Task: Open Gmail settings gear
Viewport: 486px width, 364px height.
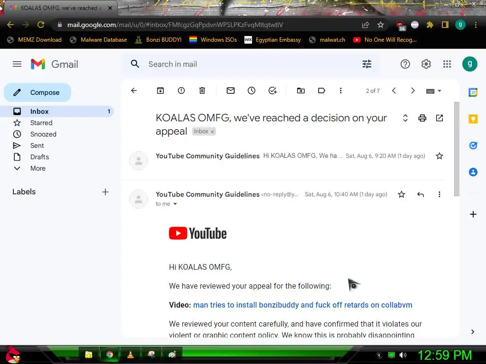Action: (426, 64)
